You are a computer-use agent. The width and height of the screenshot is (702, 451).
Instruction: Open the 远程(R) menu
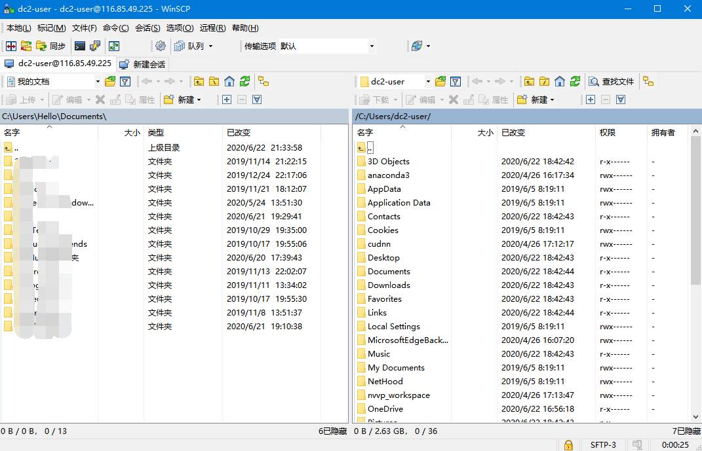coord(212,28)
